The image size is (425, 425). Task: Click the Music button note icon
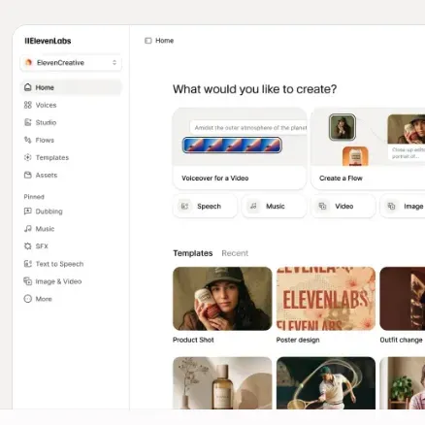pyautogui.click(x=253, y=206)
